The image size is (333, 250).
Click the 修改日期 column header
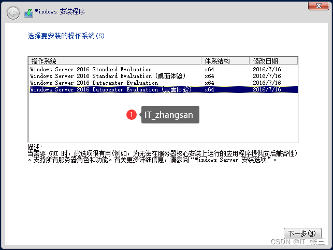273,61
